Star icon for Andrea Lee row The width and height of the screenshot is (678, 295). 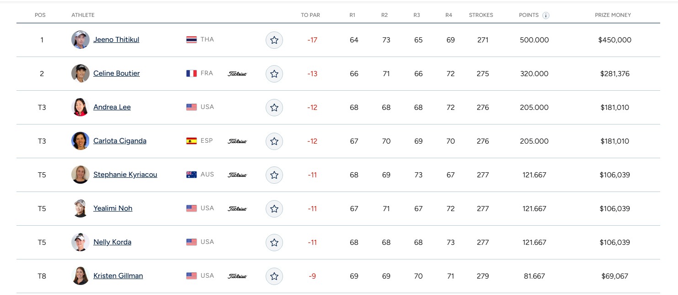[x=274, y=108]
